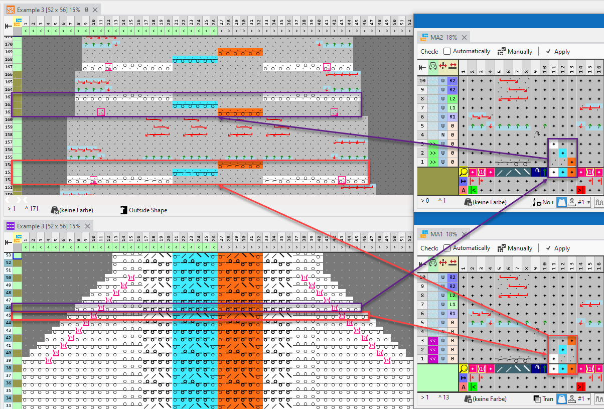Screen dimensions: 604x409
Task: Click the red '>|' marker in MA1 panel
Action: (x=580, y=386)
